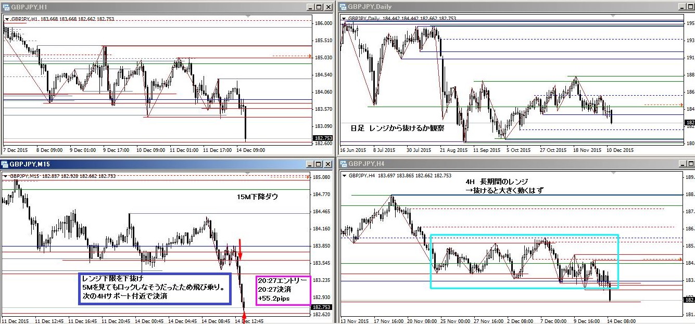Open the GBPJPY,M15 chart label dropdown triangle
This screenshot has height=324, width=695.
(6, 176)
